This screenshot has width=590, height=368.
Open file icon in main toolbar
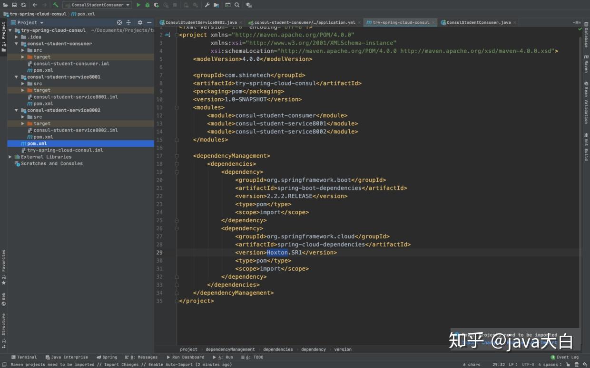(5, 5)
